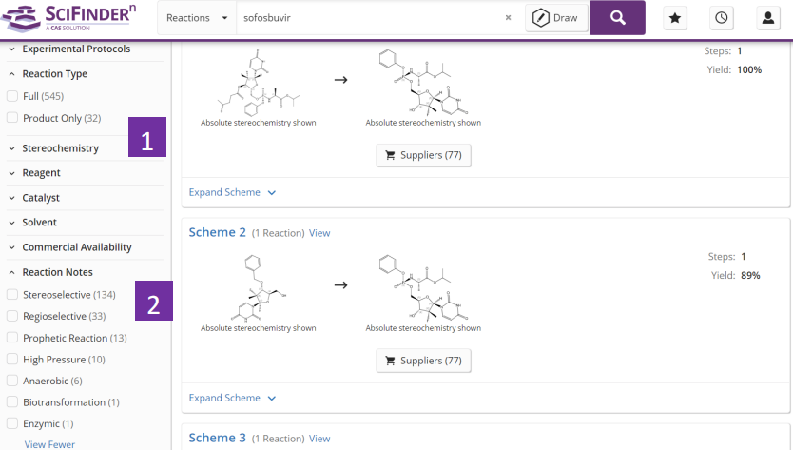Collapse the Reaction Notes section

tap(57, 273)
